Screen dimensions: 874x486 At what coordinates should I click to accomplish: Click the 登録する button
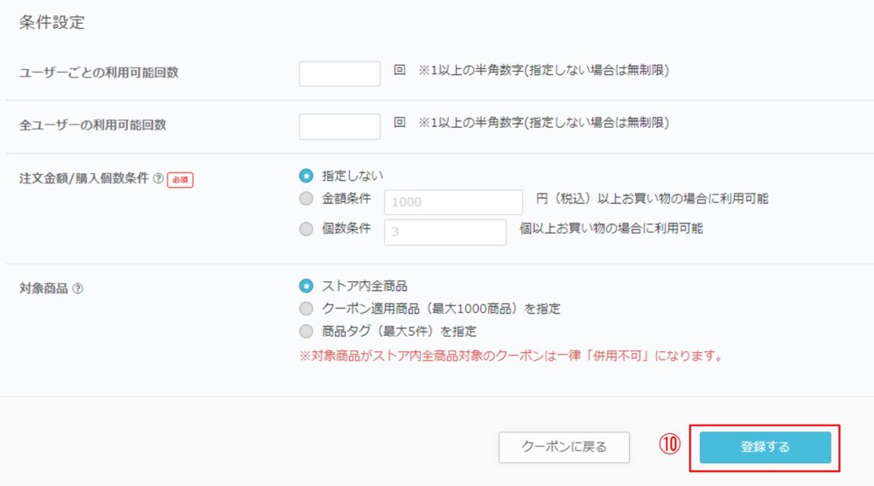pos(766,447)
